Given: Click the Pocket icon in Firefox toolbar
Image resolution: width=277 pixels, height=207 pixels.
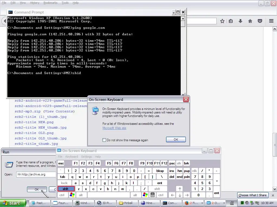Looking at the screenshot, I should (260, 21).
